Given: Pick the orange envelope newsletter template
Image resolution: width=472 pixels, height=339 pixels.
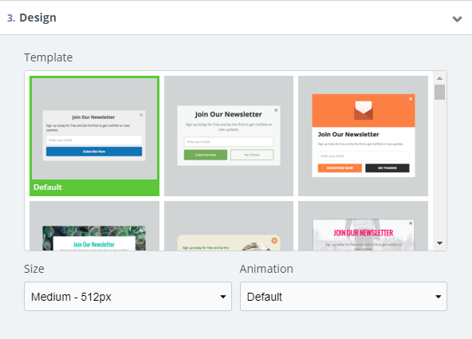Looking at the screenshot, I should [363, 136].
